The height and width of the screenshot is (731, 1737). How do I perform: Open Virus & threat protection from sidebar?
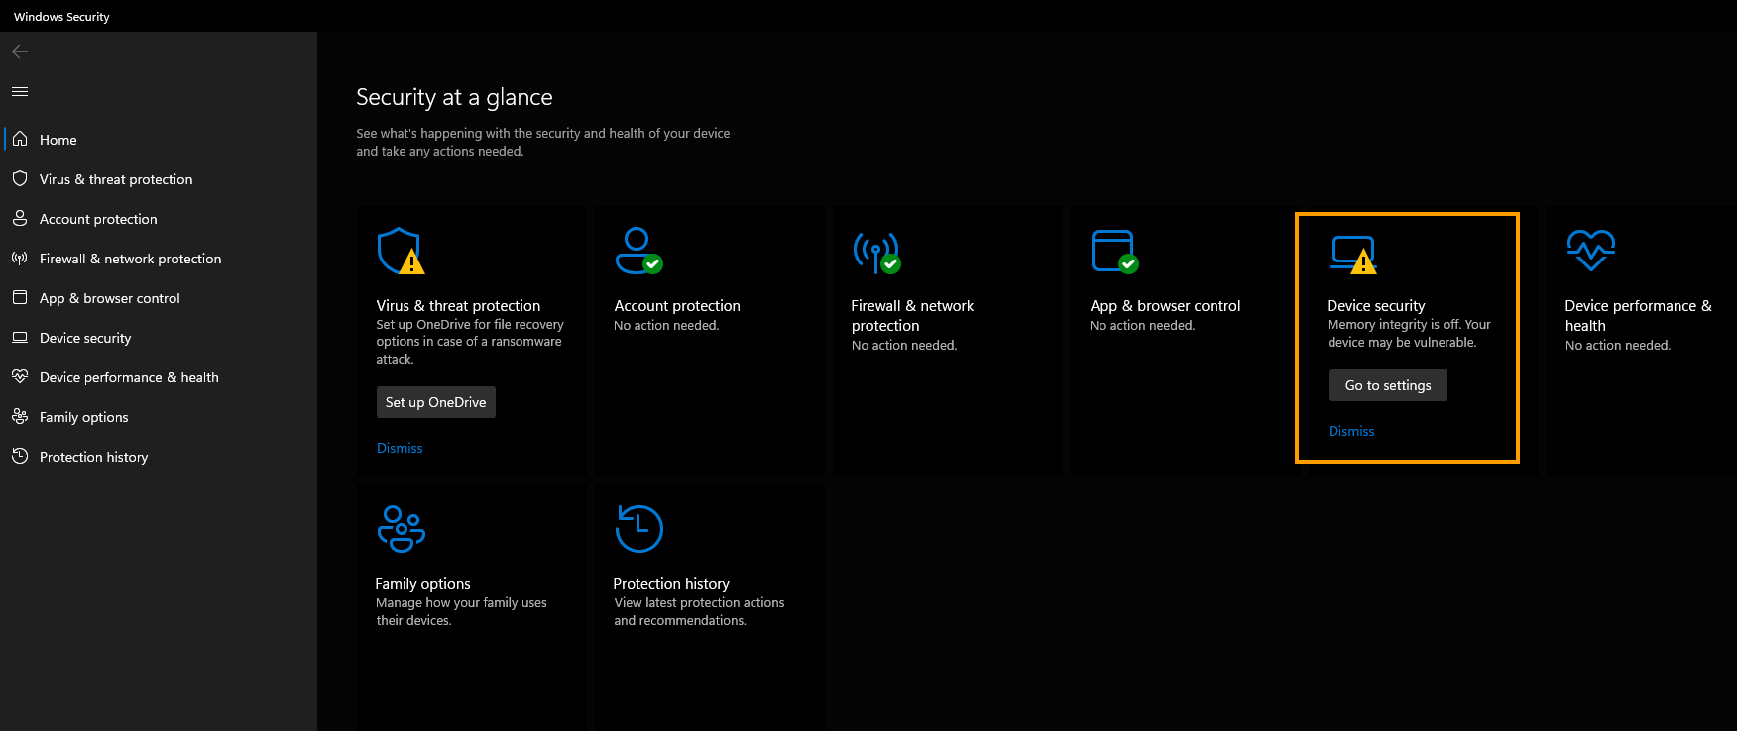click(159, 179)
